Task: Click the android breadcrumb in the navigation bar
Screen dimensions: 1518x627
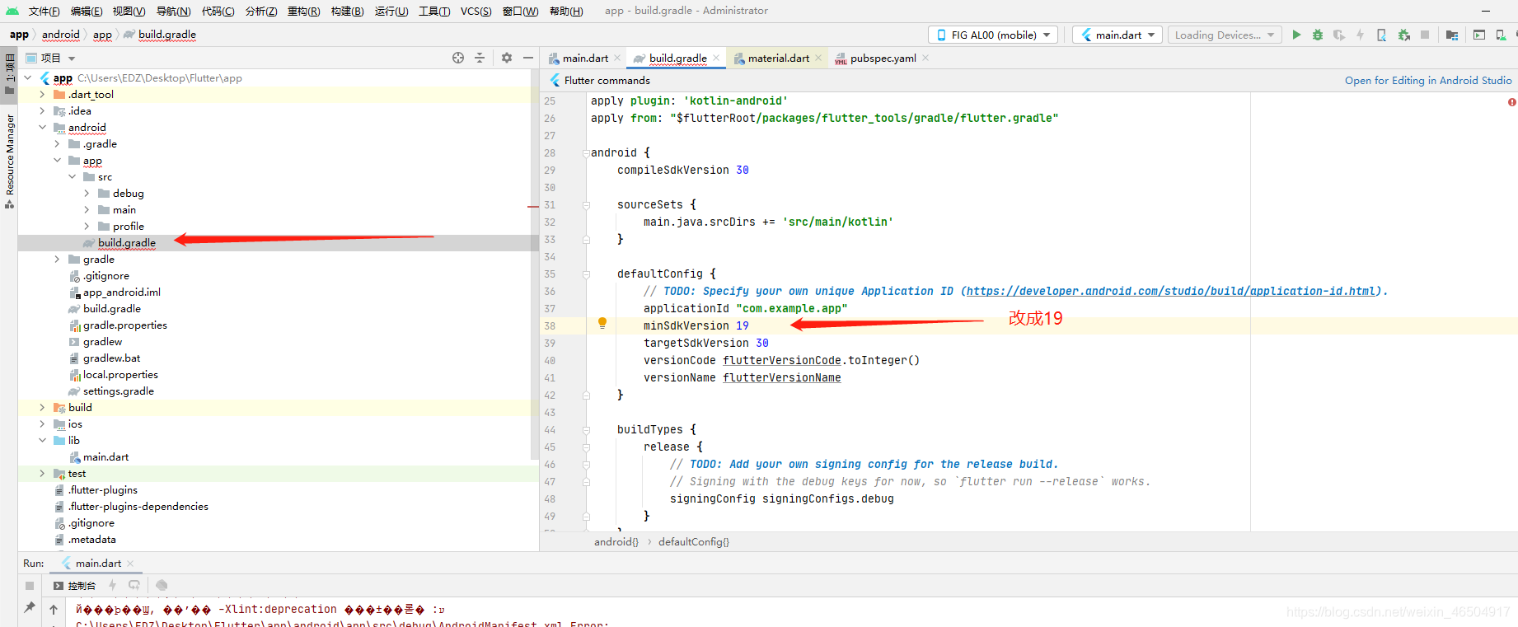Action: tap(61, 35)
